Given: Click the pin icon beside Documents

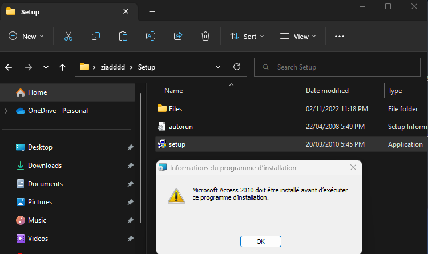Looking at the screenshot, I should tap(131, 184).
